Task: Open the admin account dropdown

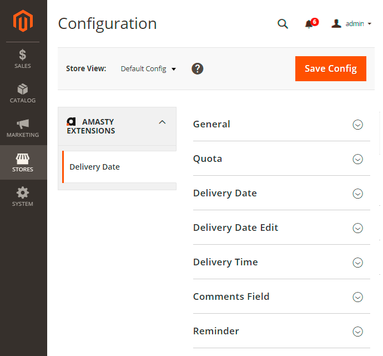Action: pyautogui.click(x=352, y=24)
